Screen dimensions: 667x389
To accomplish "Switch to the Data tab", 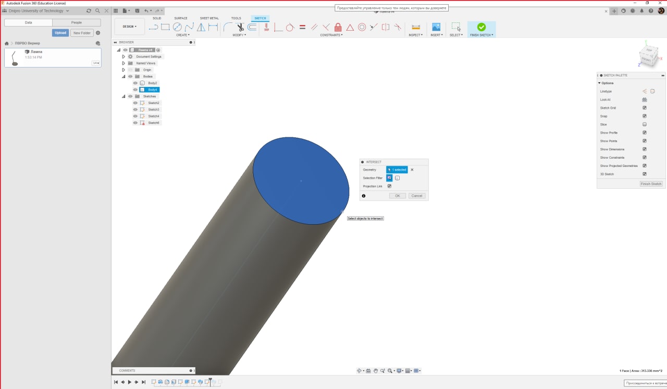I will coord(28,22).
